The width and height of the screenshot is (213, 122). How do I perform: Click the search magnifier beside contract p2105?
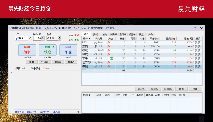pos(30,38)
